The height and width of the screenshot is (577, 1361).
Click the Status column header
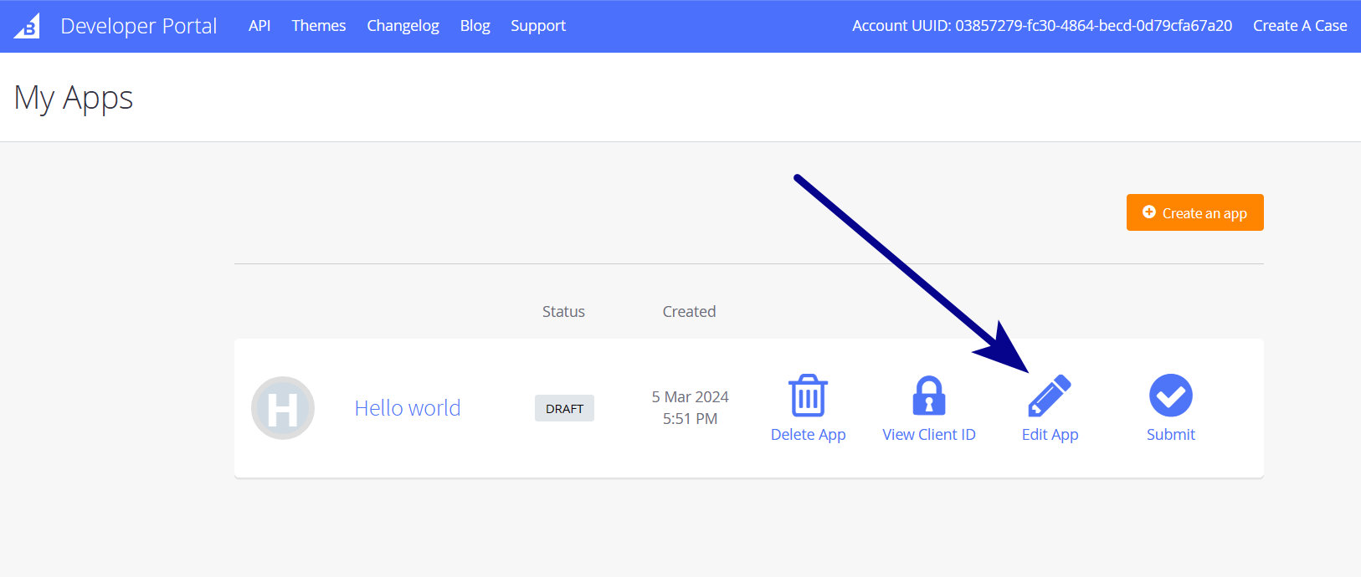pos(563,312)
